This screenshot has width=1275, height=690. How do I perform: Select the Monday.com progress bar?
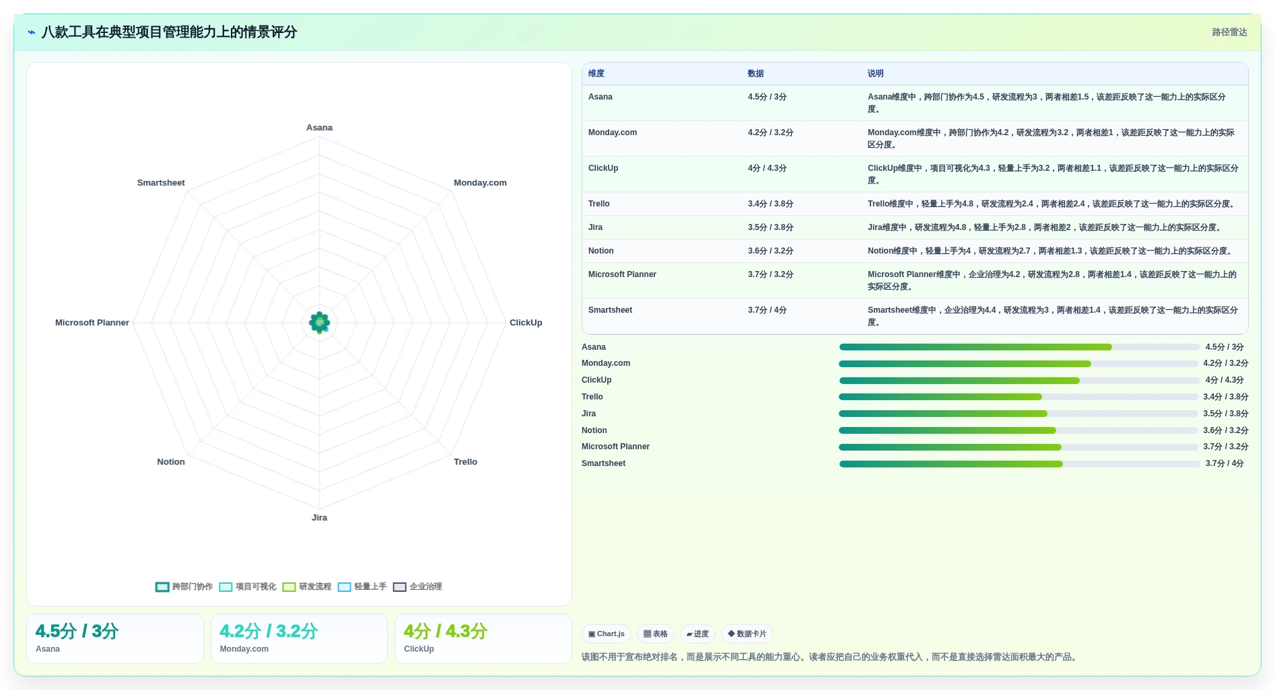[1019, 364]
